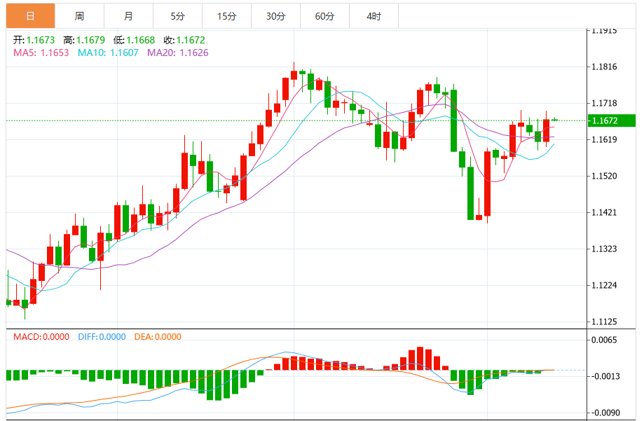
Task: Switch to the 5分 timeframe tab
Action: pos(177,15)
